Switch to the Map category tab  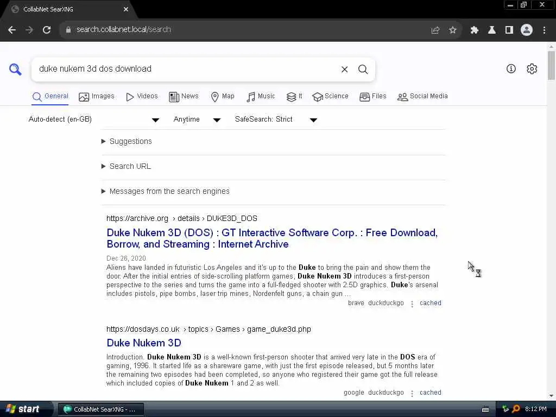coord(223,97)
